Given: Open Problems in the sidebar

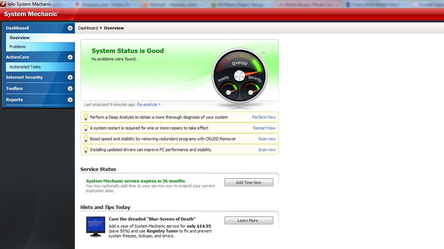Looking at the screenshot, I should point(40,47).
